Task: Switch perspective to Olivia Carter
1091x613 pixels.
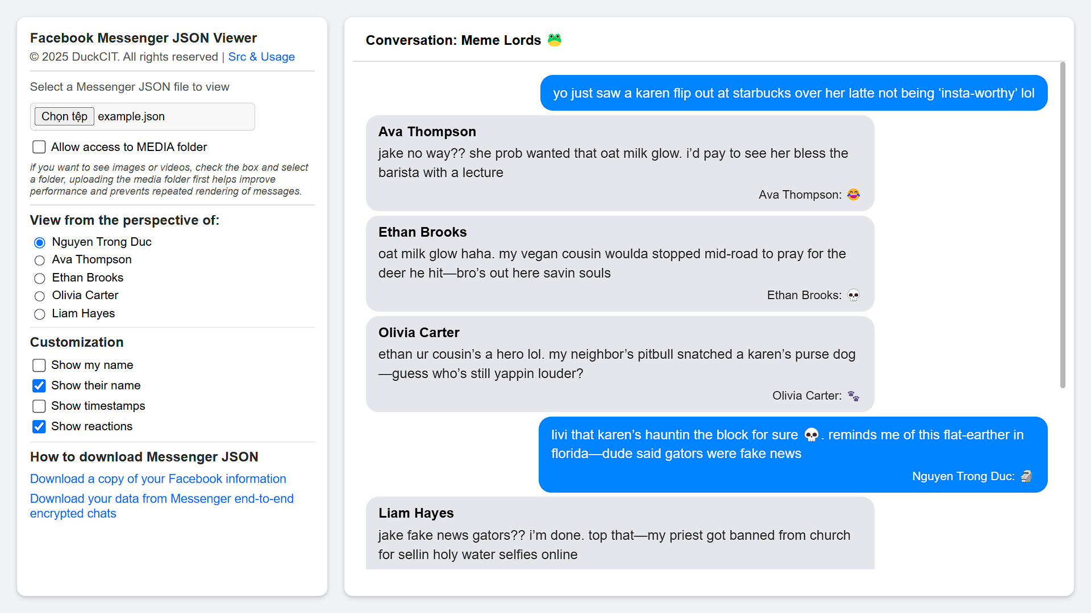Action: pyautogui.click(x=40, y=296)
